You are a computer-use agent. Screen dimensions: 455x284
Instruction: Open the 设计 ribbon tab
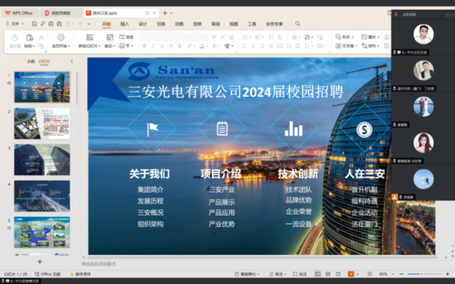[x=143, y=23]
